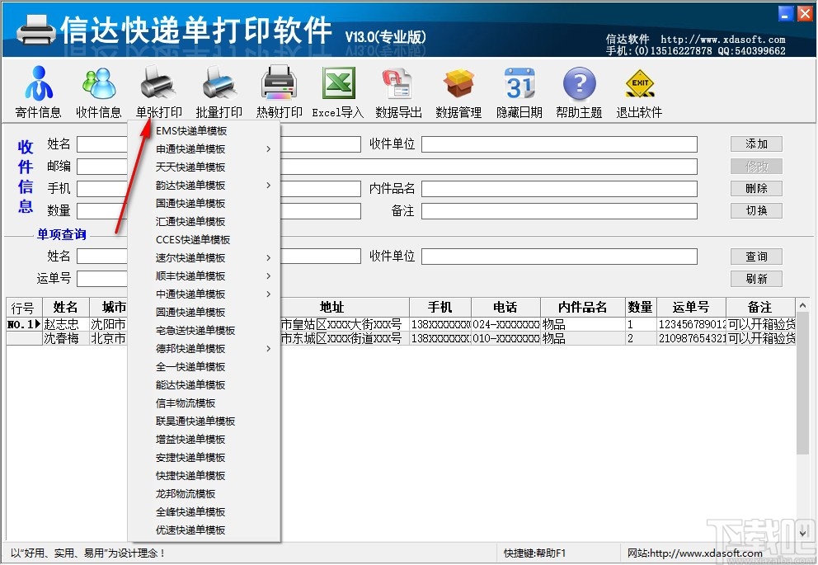
Task: Select the 单张打印 single print tool
Action: tap(157, 91)
